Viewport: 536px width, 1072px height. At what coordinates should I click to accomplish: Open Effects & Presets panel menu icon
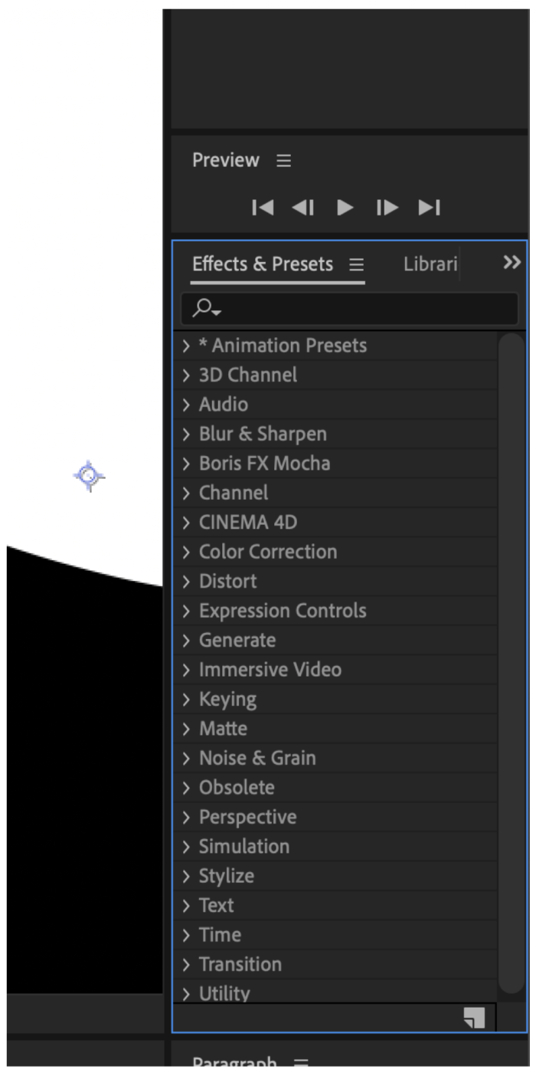[356, 264]
